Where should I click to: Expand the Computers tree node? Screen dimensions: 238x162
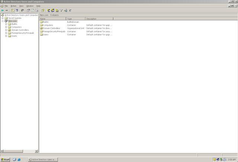pos(6,27)
